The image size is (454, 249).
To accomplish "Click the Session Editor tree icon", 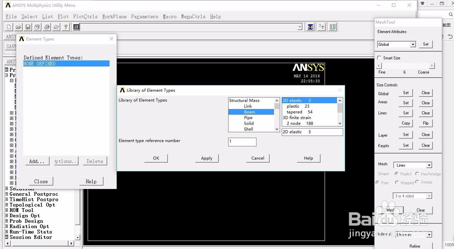I will click(7, 237).
